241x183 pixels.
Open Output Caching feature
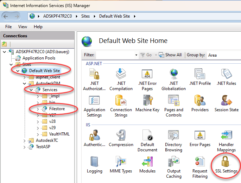click(x=173, y=167)
